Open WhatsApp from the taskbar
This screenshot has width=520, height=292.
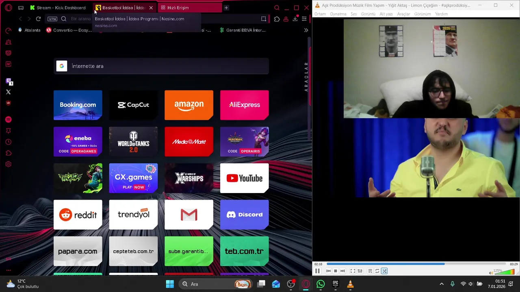(321, 284)
